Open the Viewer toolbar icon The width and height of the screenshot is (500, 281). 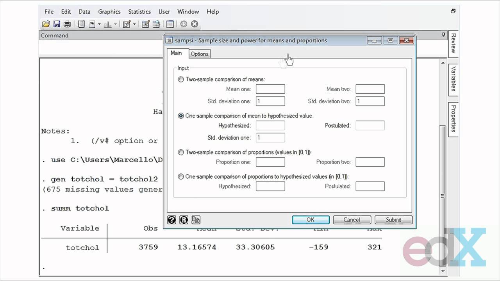92,24
